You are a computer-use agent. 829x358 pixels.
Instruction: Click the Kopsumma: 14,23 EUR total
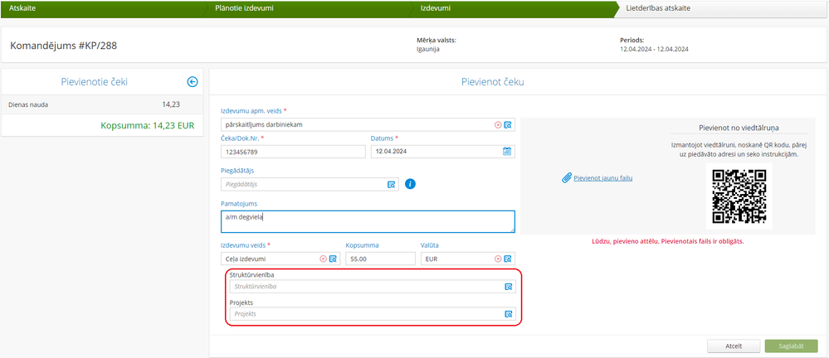[x=148, y=126]
